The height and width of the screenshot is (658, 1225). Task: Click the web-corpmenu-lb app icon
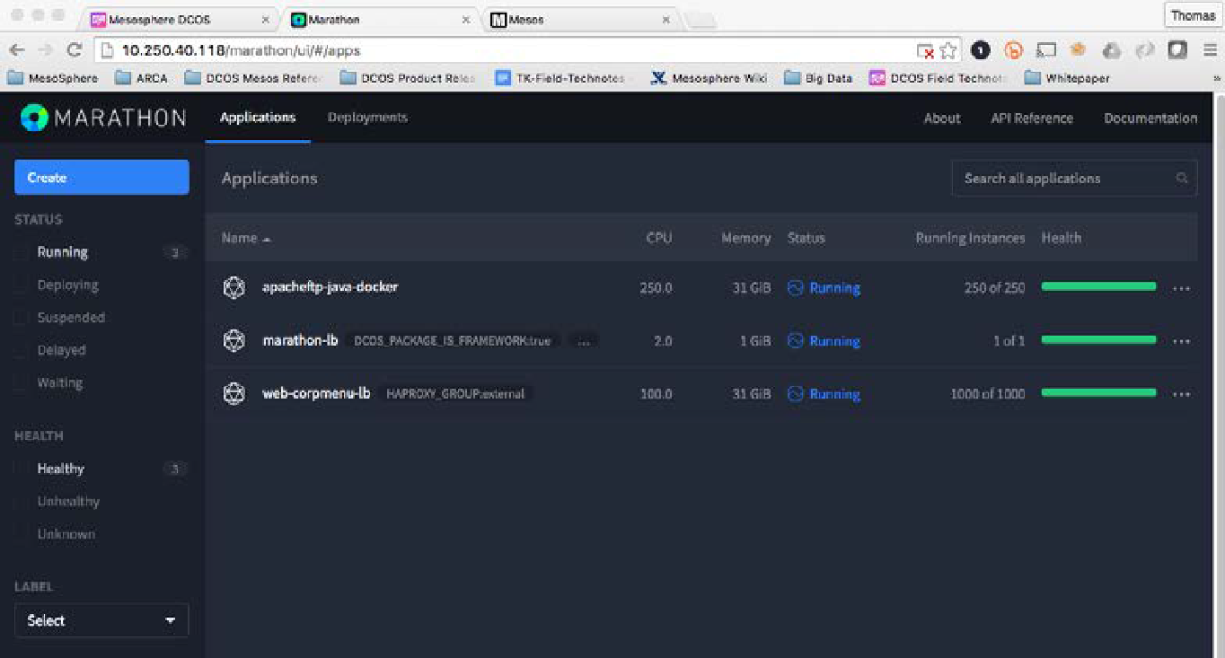point(234,393)
